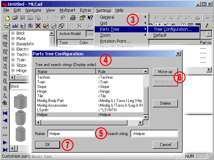Set zoom to 300 percent icon
The image size is (214, 160).
pyautogui.click(x=5, y=37)
